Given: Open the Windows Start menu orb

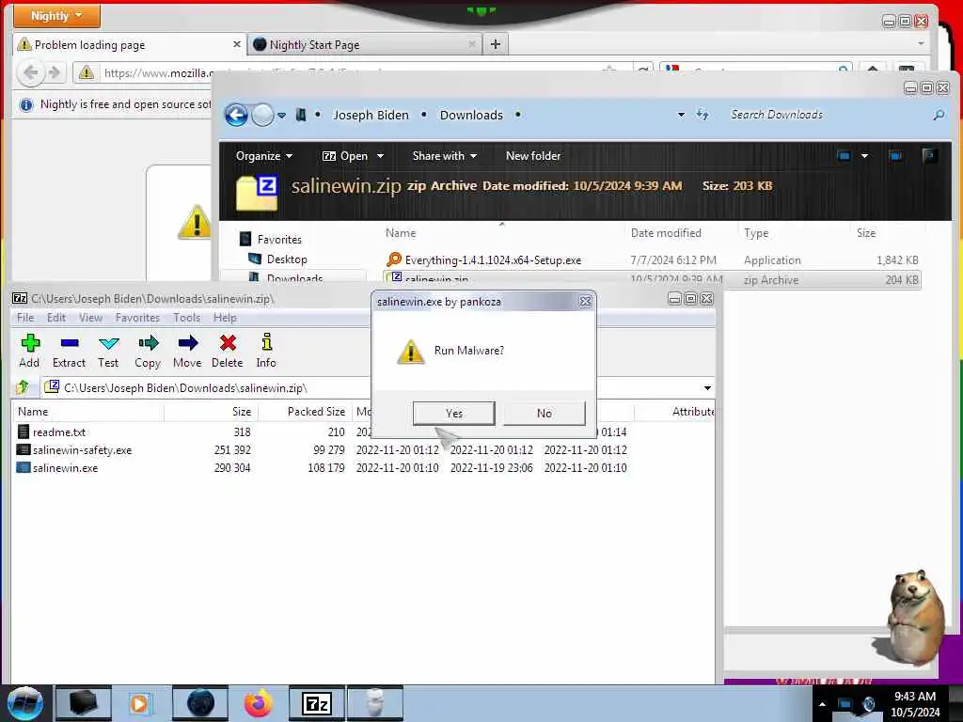Looking at the screenshot, I should pyautogui.click(x=25, y=703).
